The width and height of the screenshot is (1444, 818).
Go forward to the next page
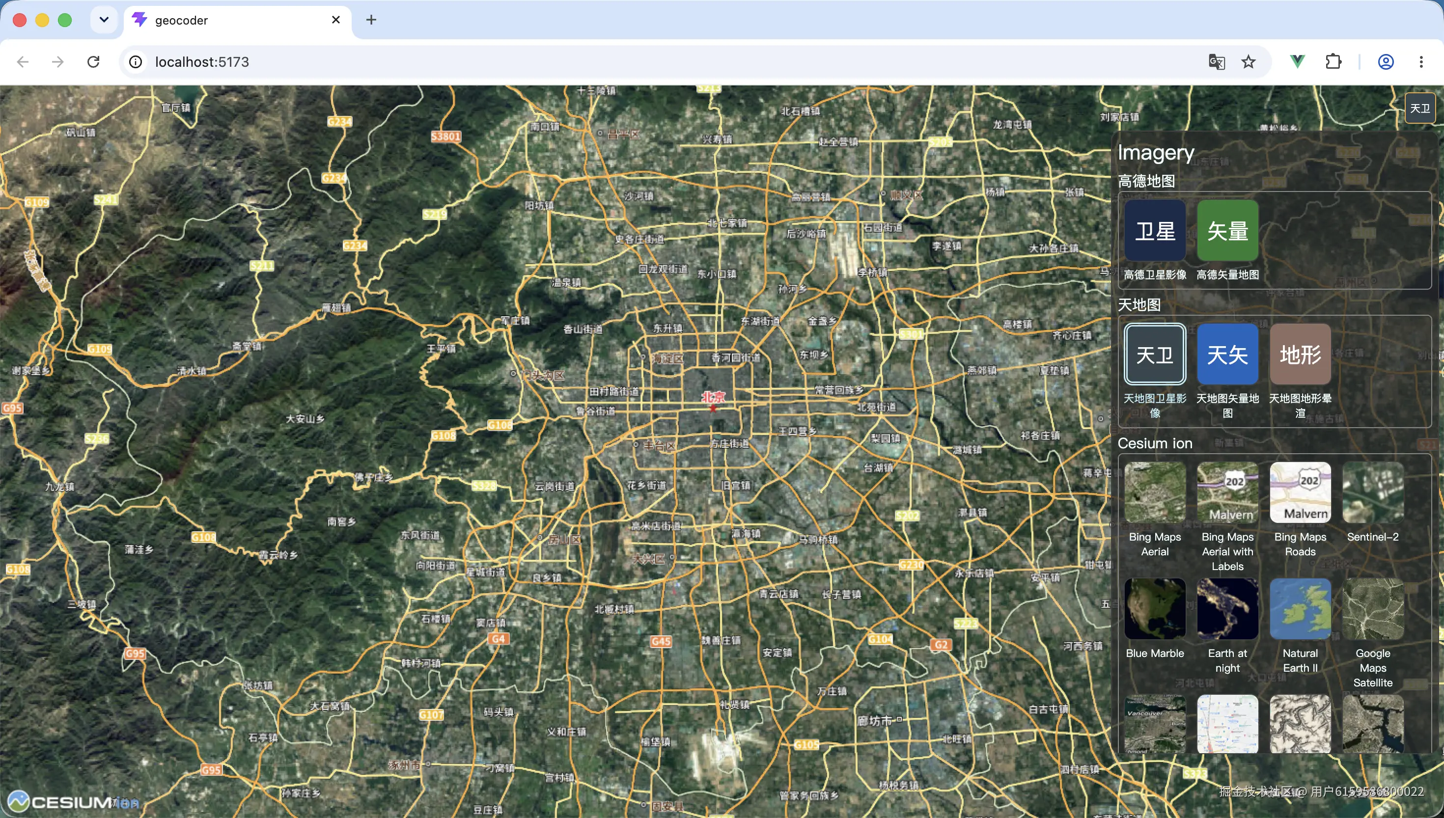(x=57, y=62)
